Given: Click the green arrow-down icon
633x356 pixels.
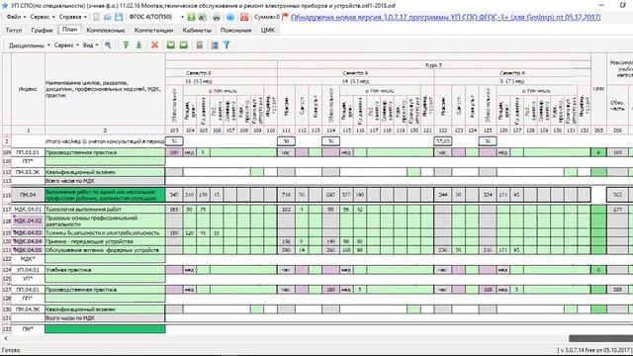Looking at the screenshot, I should tap(138, 45).
